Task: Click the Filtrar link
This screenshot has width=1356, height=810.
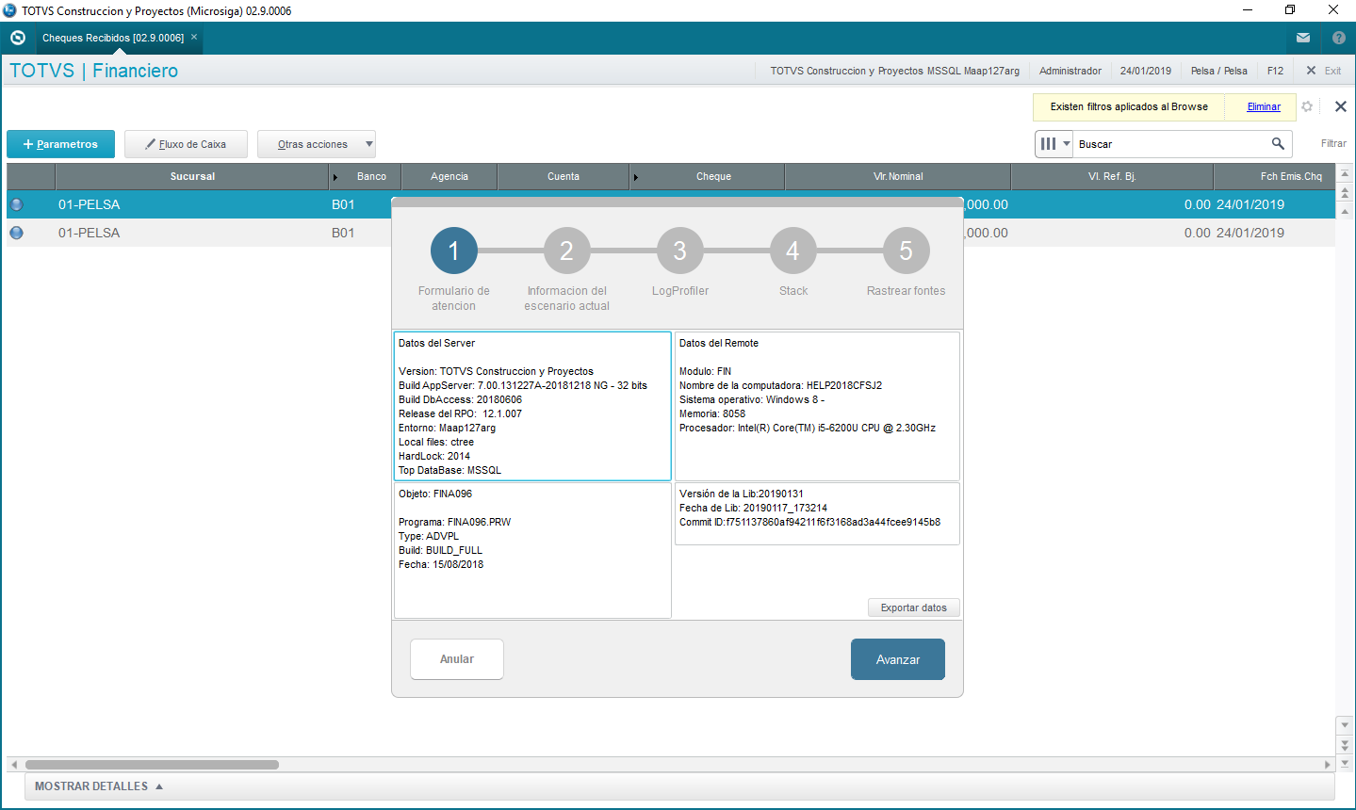Action: [1333, 144]
